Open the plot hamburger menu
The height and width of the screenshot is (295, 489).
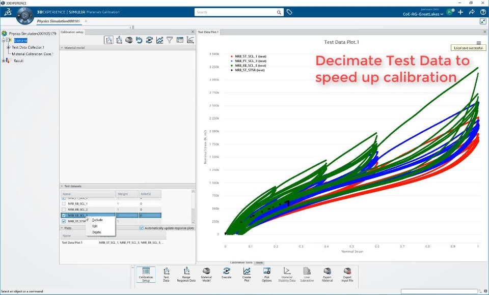tap(479, 43)
